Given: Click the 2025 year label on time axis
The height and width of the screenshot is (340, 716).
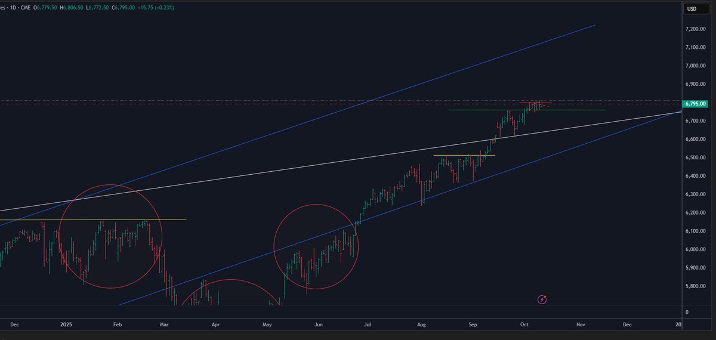Looking at the screenshot, I should coord(66,324).
